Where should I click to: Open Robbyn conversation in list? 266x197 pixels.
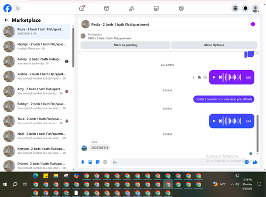coord(36,106)
